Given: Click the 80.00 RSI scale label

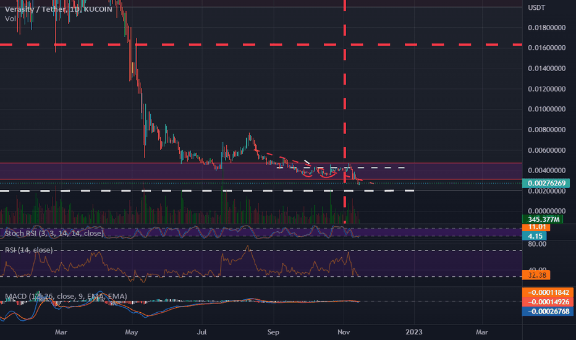Looking at the screenshot, I should (537, 244).
